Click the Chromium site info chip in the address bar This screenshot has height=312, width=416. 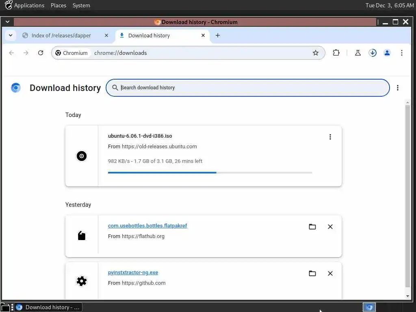71,53
